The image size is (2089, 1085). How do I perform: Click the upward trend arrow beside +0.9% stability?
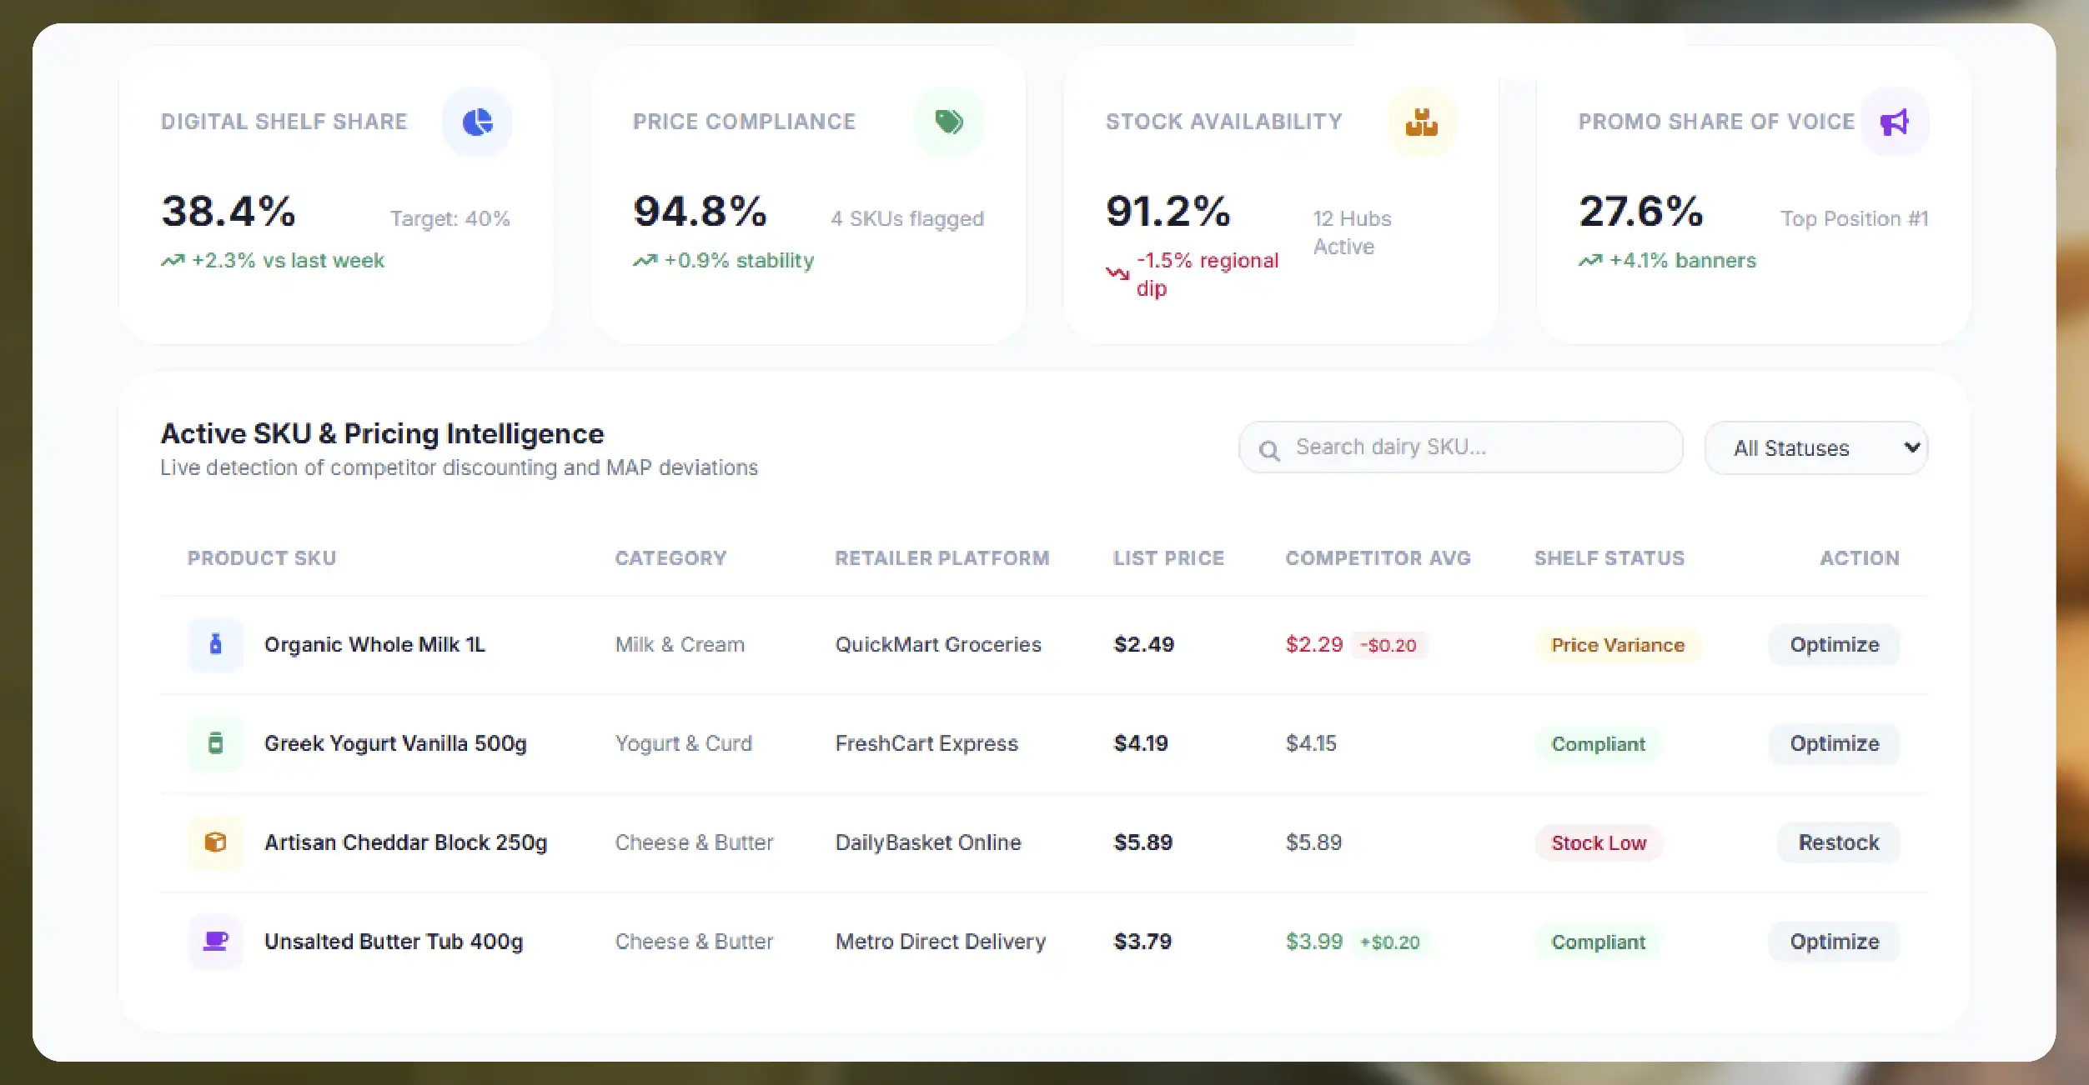tap(645, 261)
